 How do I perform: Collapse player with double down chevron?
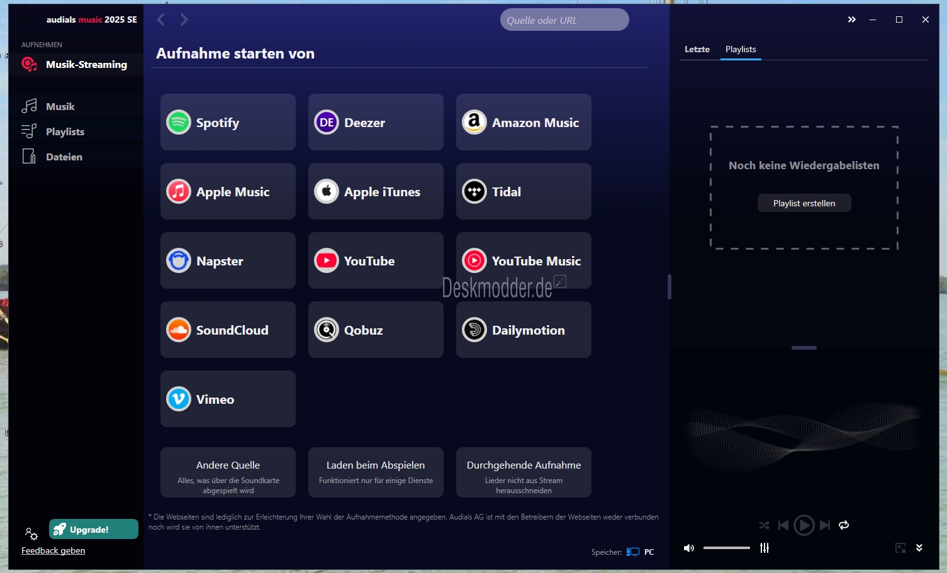pyautogui.click(x=919, y=548)
